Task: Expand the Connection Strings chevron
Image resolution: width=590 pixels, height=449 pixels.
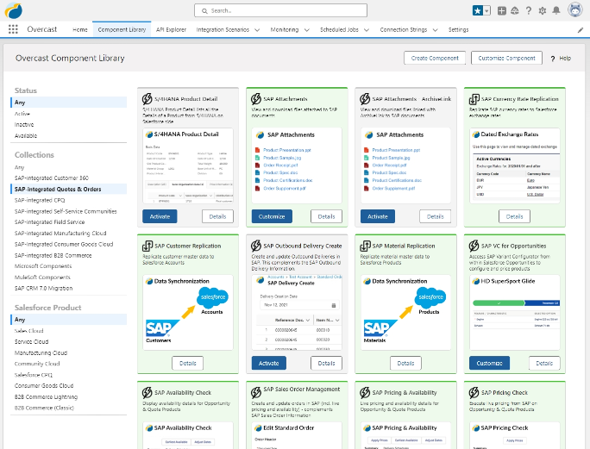Action: 435,30
